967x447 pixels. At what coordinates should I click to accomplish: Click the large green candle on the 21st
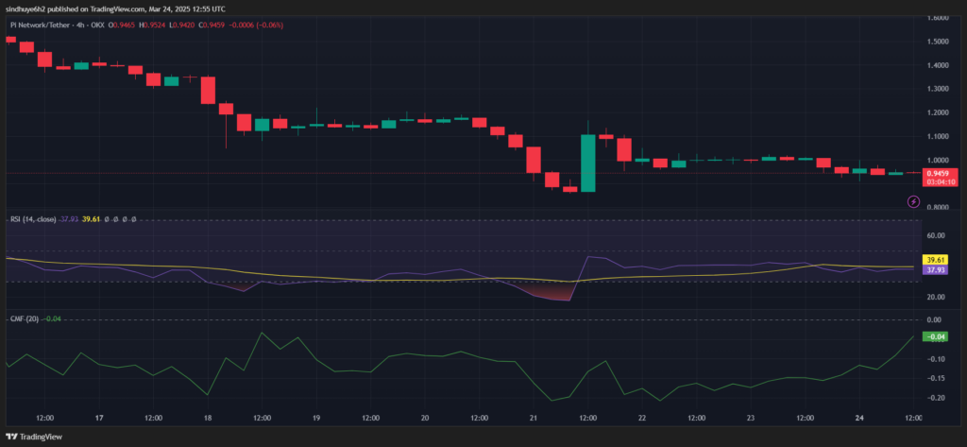[588, 163]
